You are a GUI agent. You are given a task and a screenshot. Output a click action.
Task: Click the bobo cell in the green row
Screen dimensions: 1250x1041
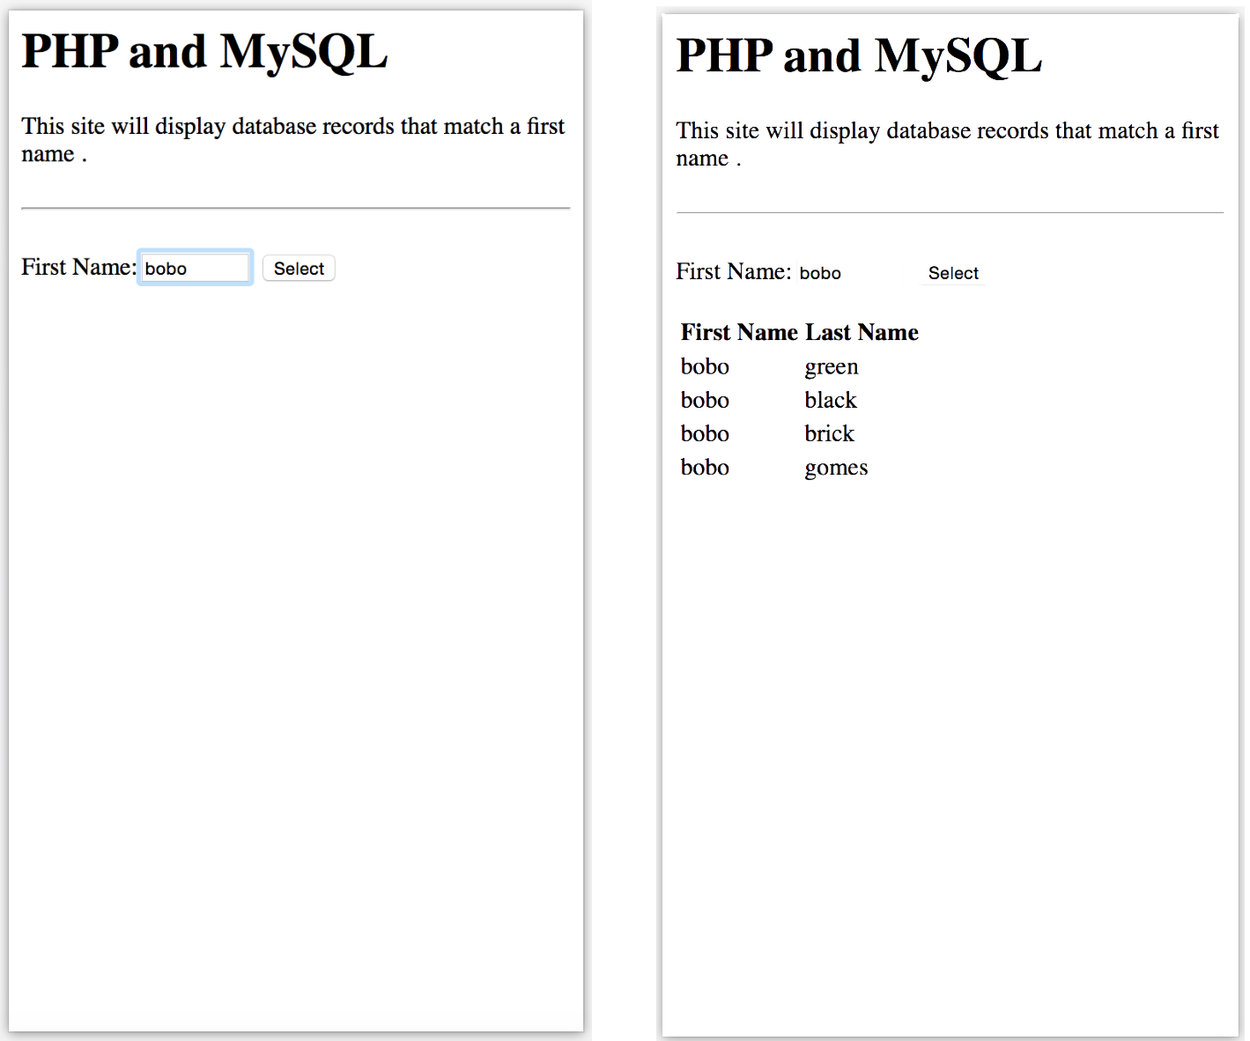tap(705, 366)
